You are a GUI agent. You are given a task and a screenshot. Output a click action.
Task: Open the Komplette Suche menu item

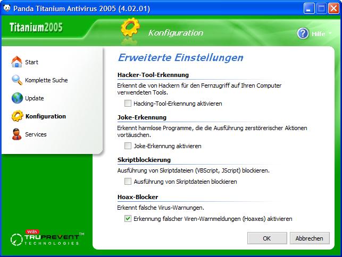click(x=46, y=80)
